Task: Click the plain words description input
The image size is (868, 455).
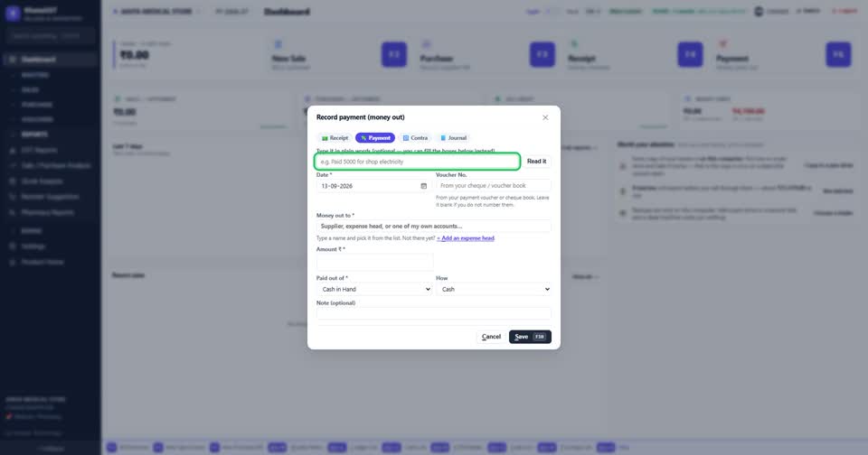Action: click(418, 162)
